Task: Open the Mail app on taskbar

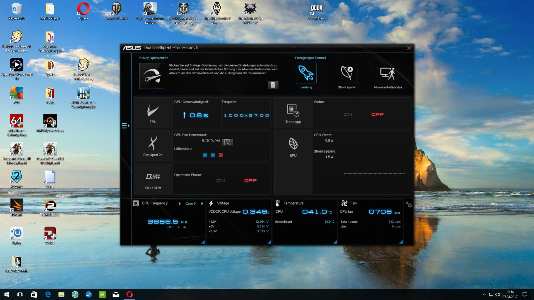Action: coord(116,294)
